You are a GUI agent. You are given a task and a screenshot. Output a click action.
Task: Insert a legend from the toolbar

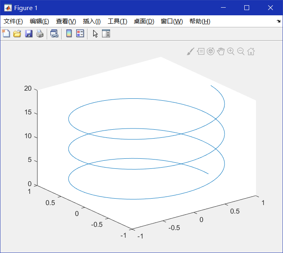click(x=80, y=33)
